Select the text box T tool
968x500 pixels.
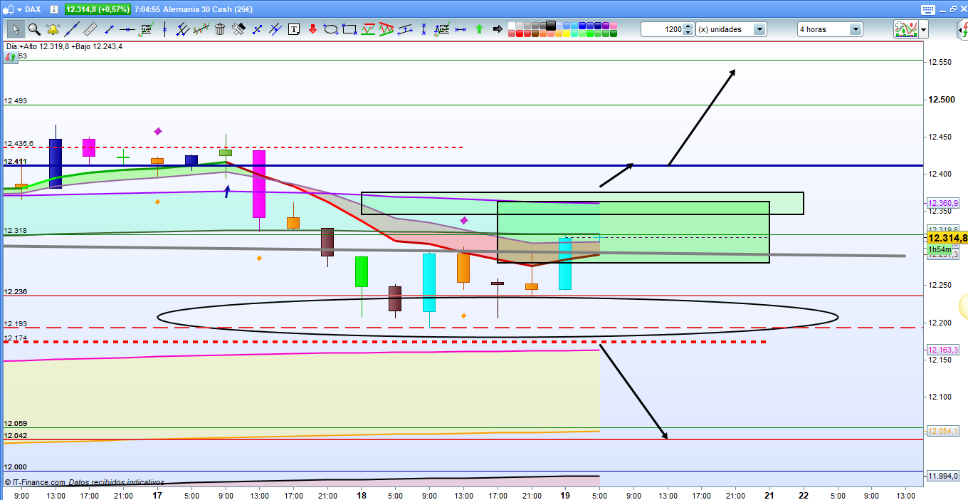pos(294,29)
